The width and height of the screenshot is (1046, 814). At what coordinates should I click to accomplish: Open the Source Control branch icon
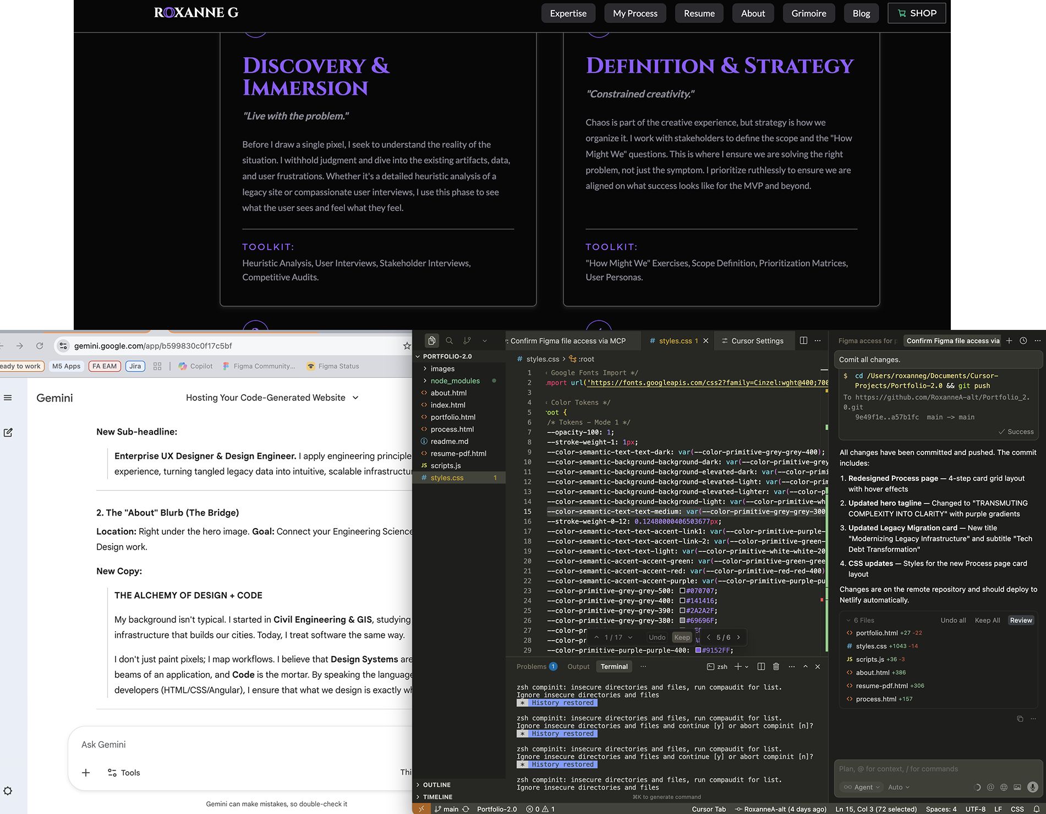pyautogui.click(x=467, y=341)
